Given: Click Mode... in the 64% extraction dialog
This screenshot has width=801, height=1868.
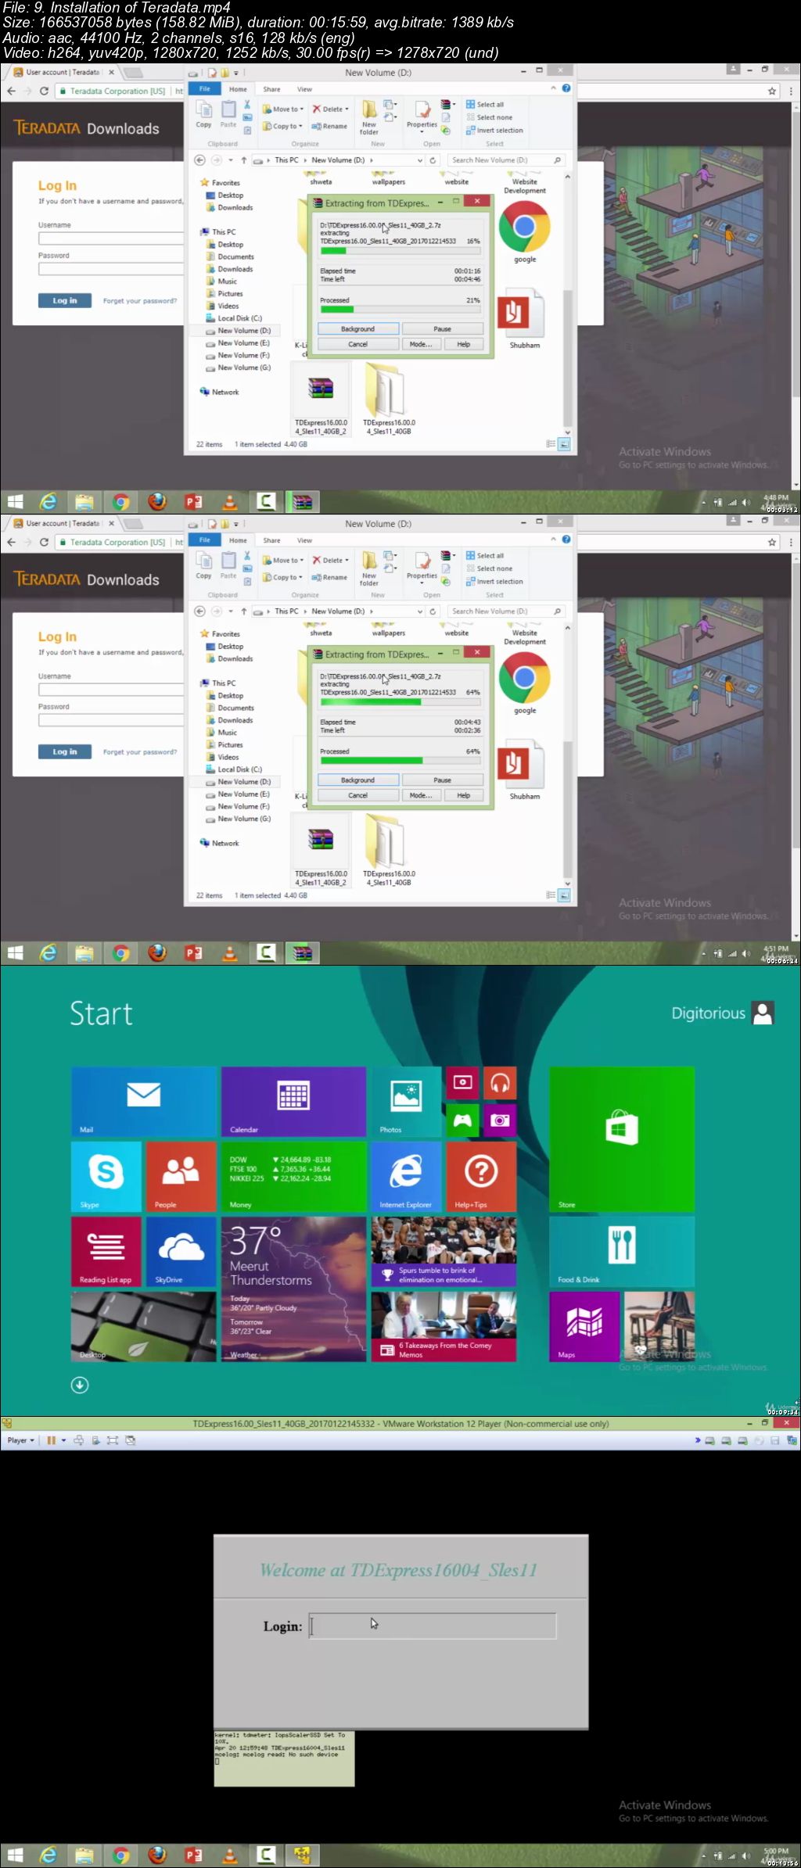Looking at the screenshot, I should (x=421, y=795).
